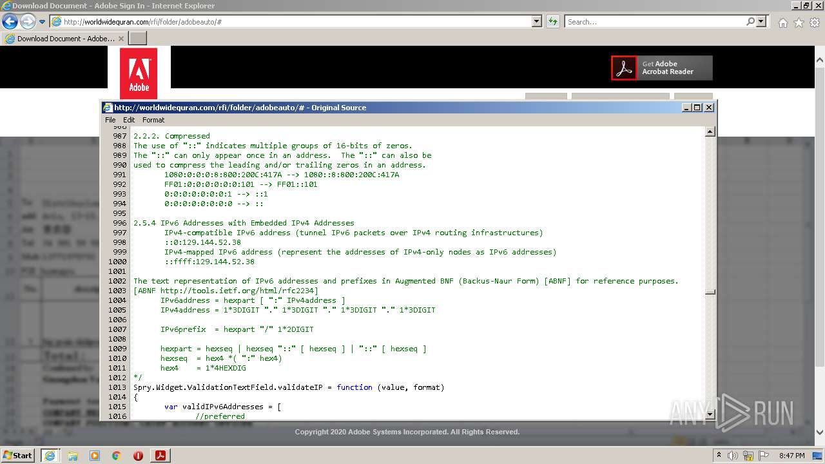Click the browser page scroll down arrow
Viewport: 825px width, 464px height.
click(820, 433)
